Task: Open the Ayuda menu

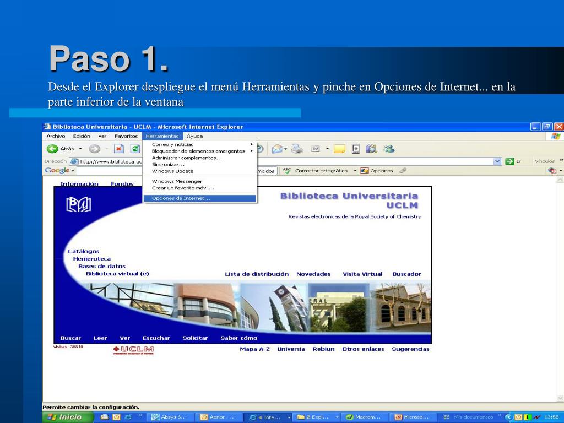Action: [x=194, y=137]
